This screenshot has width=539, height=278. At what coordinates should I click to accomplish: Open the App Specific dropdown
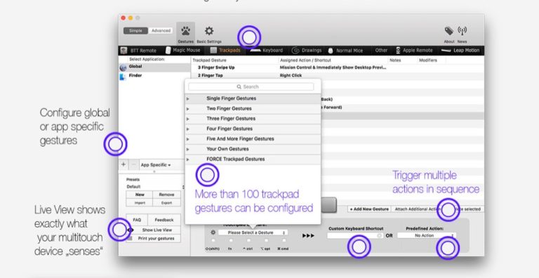pos(157,165)
